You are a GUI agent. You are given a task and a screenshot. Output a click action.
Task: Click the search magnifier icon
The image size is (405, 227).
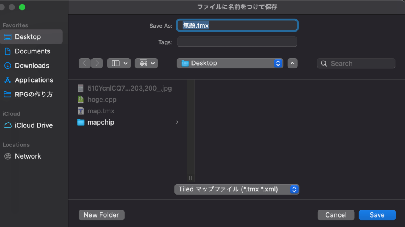click(324, 64)
